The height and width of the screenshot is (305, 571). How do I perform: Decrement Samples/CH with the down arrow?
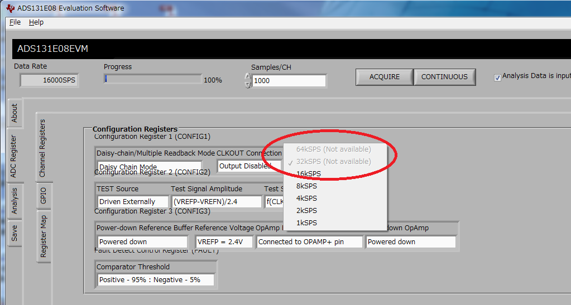248,84
